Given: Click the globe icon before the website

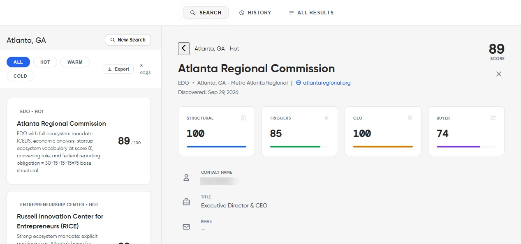Looking at the screenshot, I should (x=299, y=83).
